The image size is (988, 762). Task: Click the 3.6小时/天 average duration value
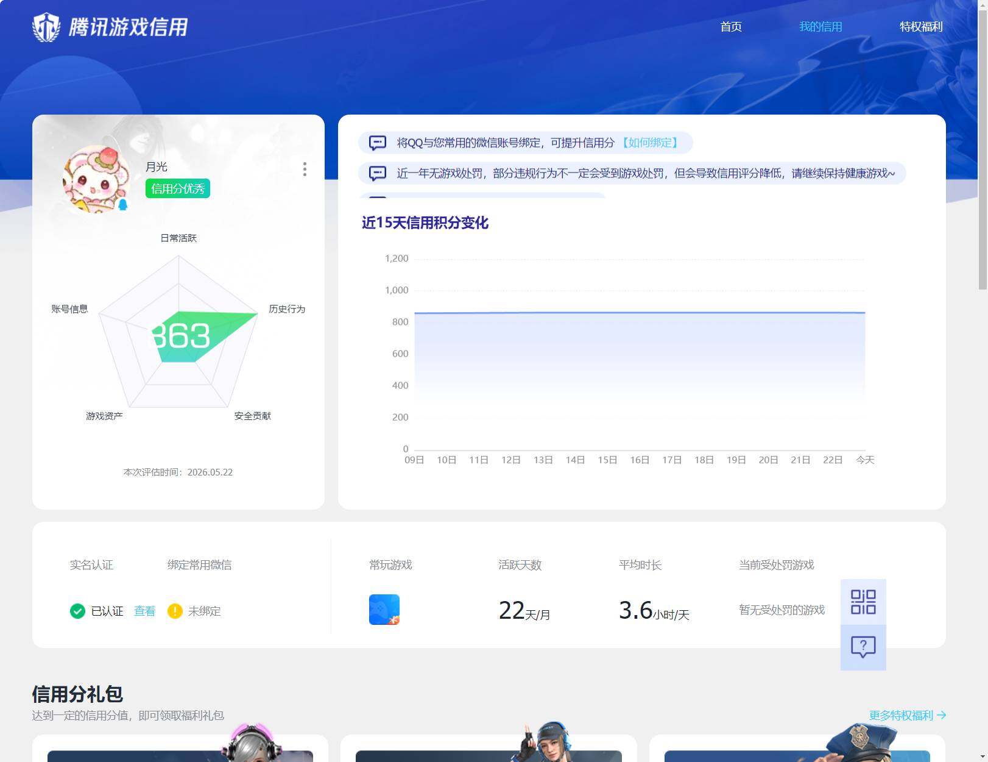click(654, 611)
